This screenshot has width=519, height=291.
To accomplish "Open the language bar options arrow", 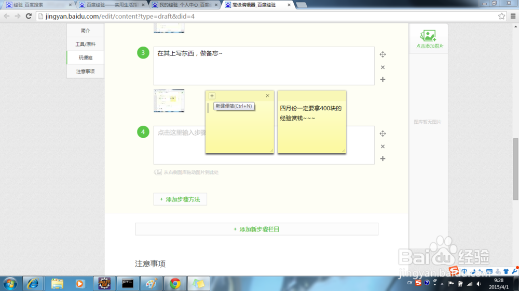I will [x=435, y=285].
